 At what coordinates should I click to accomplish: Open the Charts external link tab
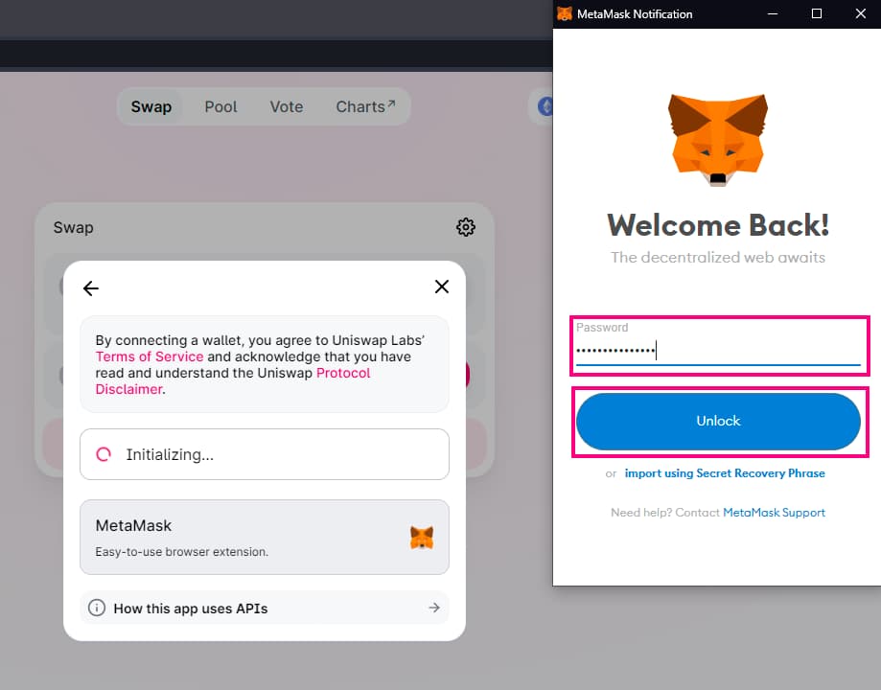tap(366, 106)
